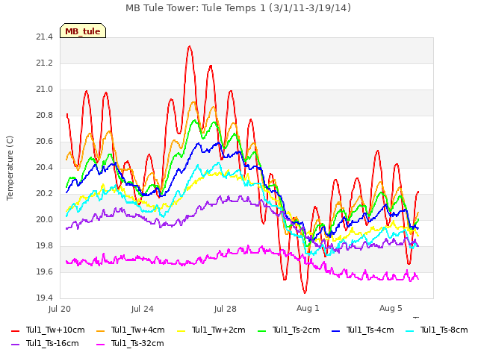Select the Tul1_Ts-4cm legend label
Viewport: 478px width, 358px height.
point(370,330)
